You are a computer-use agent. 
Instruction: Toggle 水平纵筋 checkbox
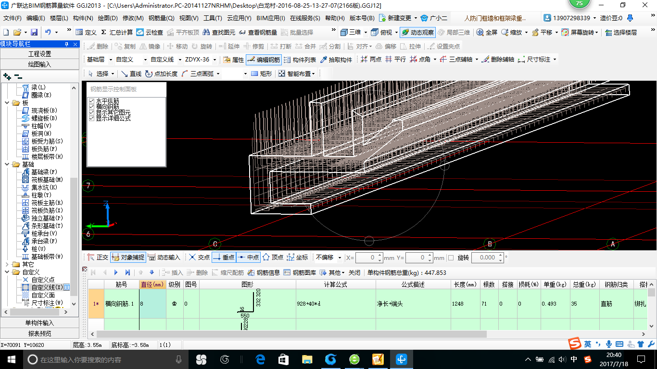[91, 101]
